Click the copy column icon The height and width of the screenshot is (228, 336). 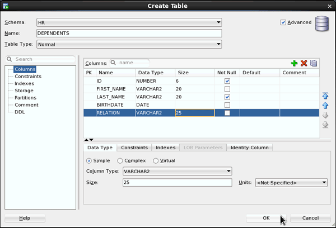314,64
